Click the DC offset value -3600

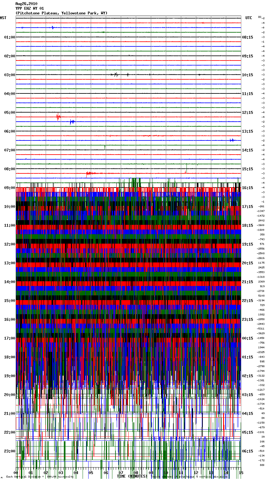tap(261, 225)
